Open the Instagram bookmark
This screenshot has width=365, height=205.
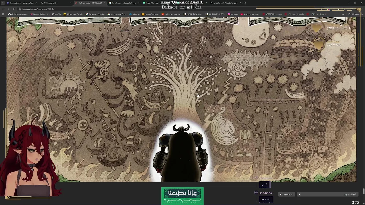[233, 14]
